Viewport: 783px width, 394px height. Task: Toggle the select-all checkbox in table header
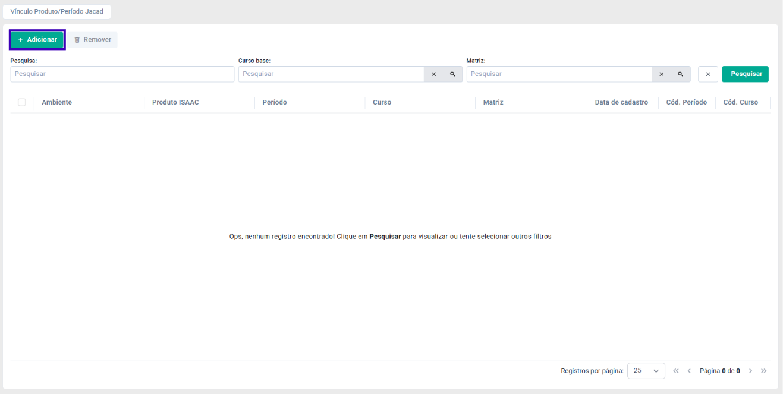(x=22, y=102)
